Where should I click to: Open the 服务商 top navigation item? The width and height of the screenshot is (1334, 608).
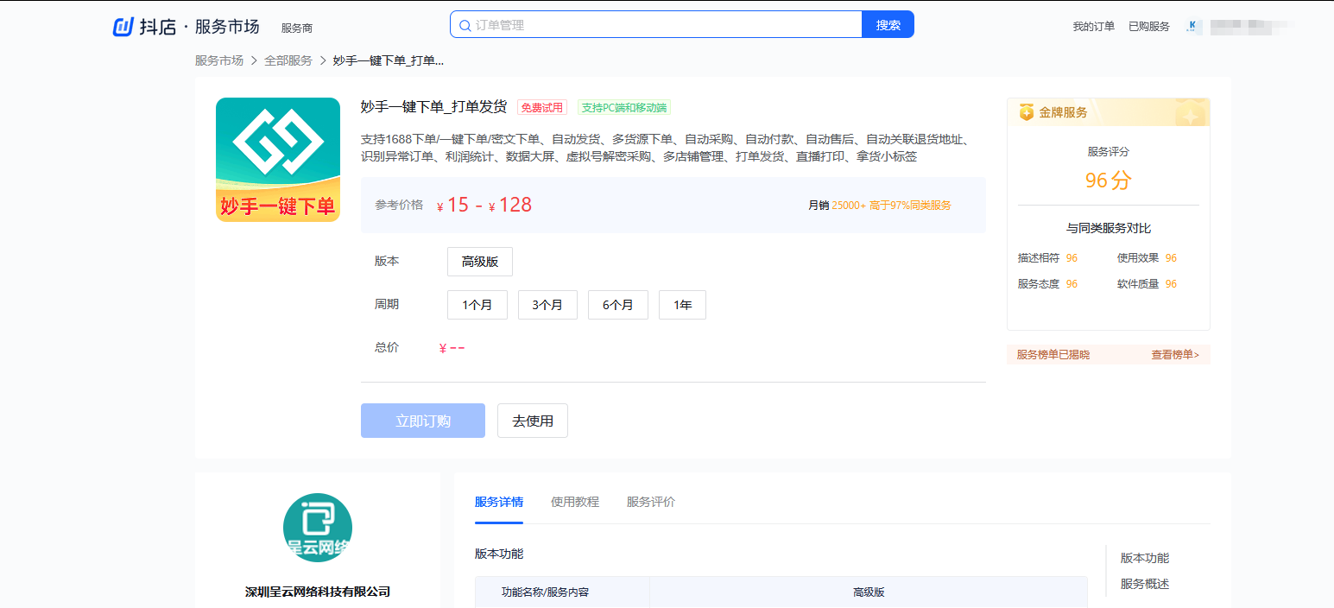click(296, 28)
